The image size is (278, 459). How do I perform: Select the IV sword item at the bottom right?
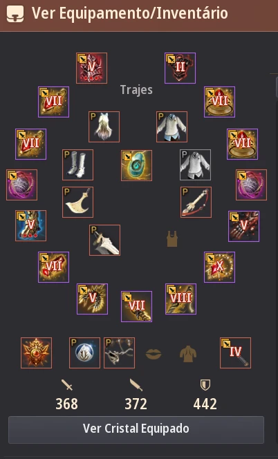(236, 353)
